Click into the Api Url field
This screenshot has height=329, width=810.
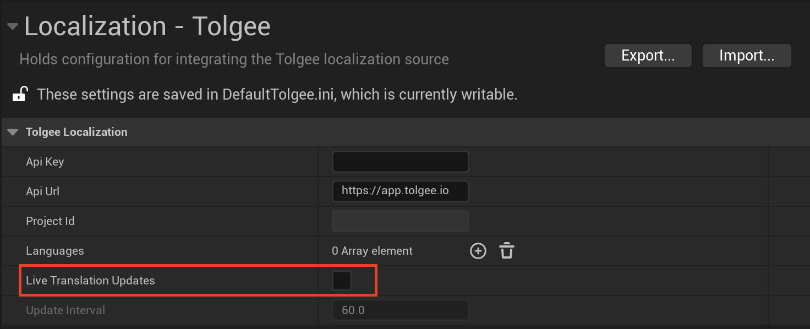(400, 191)
